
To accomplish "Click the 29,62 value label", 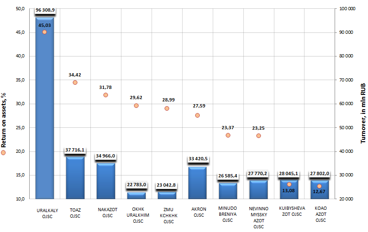I will [x=136, y=98].
